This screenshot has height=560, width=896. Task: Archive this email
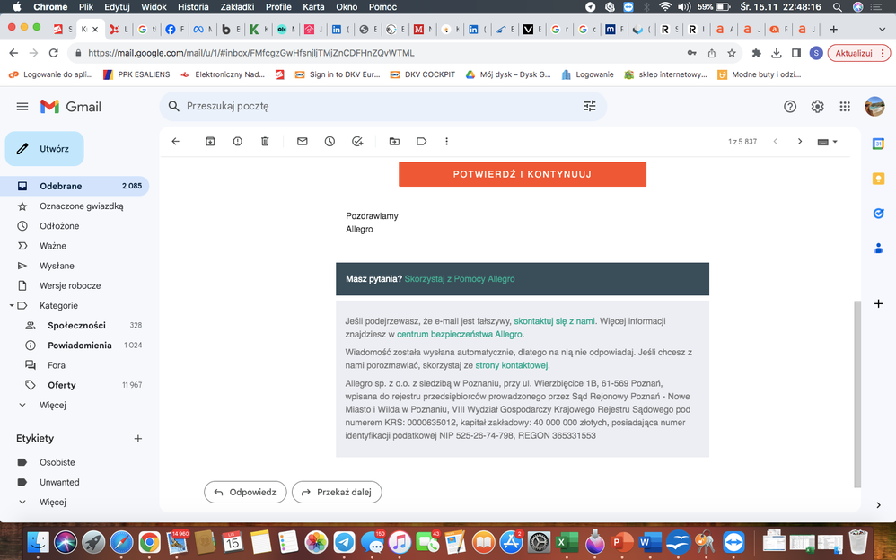click(210, 141)
